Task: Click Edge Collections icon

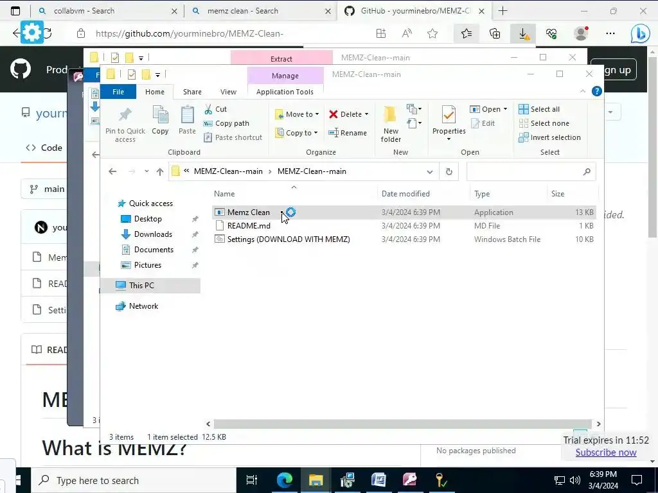Action: tap(495, 33)
